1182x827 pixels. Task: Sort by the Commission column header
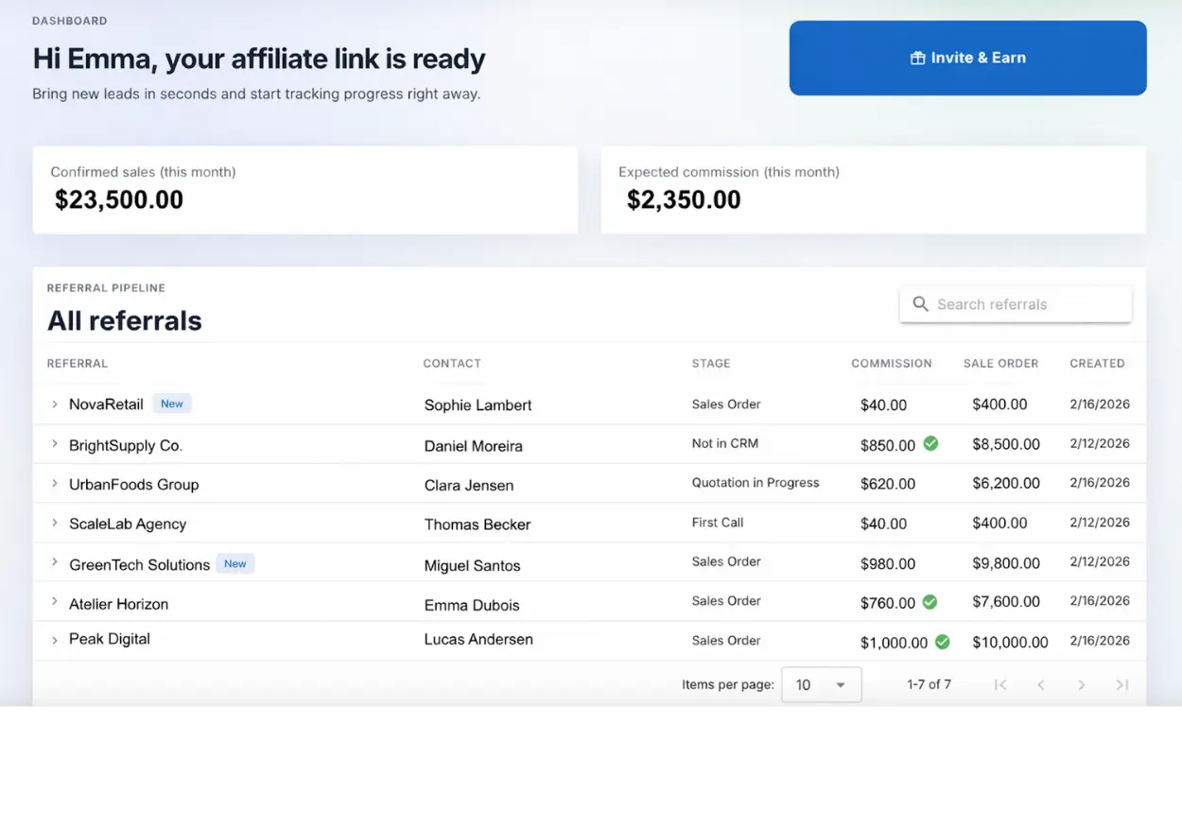tap(891, 364)
